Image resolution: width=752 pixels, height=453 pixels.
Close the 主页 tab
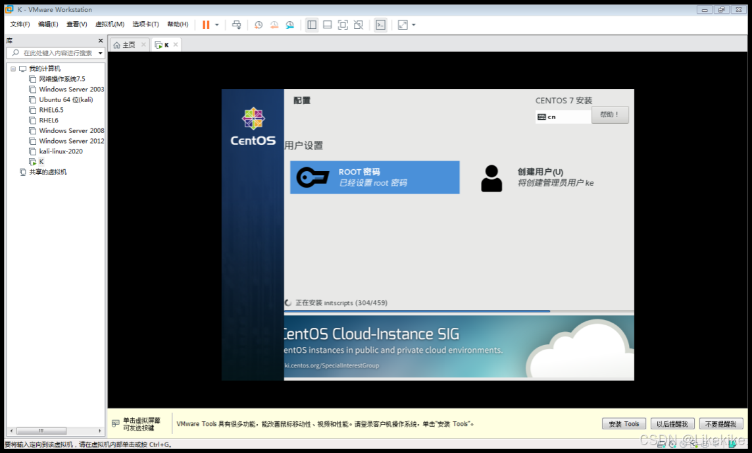pos(143,45)
